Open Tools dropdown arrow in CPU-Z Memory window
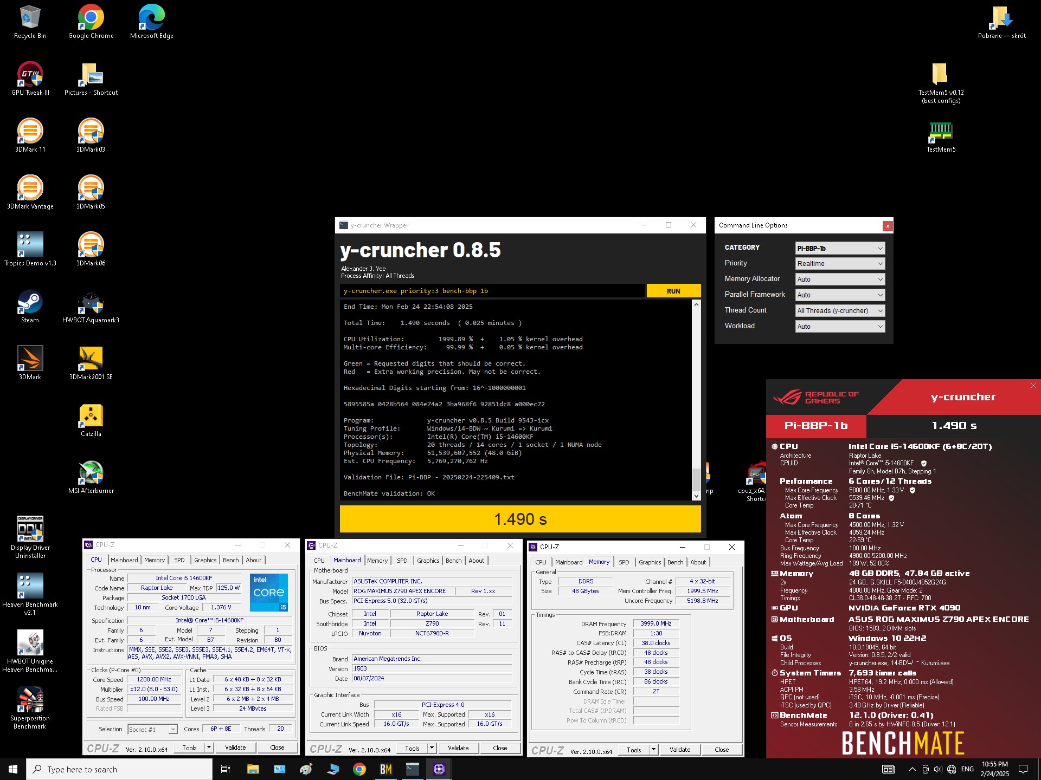The width and height of the screenshot is (1041, 780). pos(653,750)
